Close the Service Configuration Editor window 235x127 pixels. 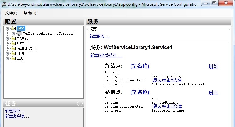click(x=226, y=3)
